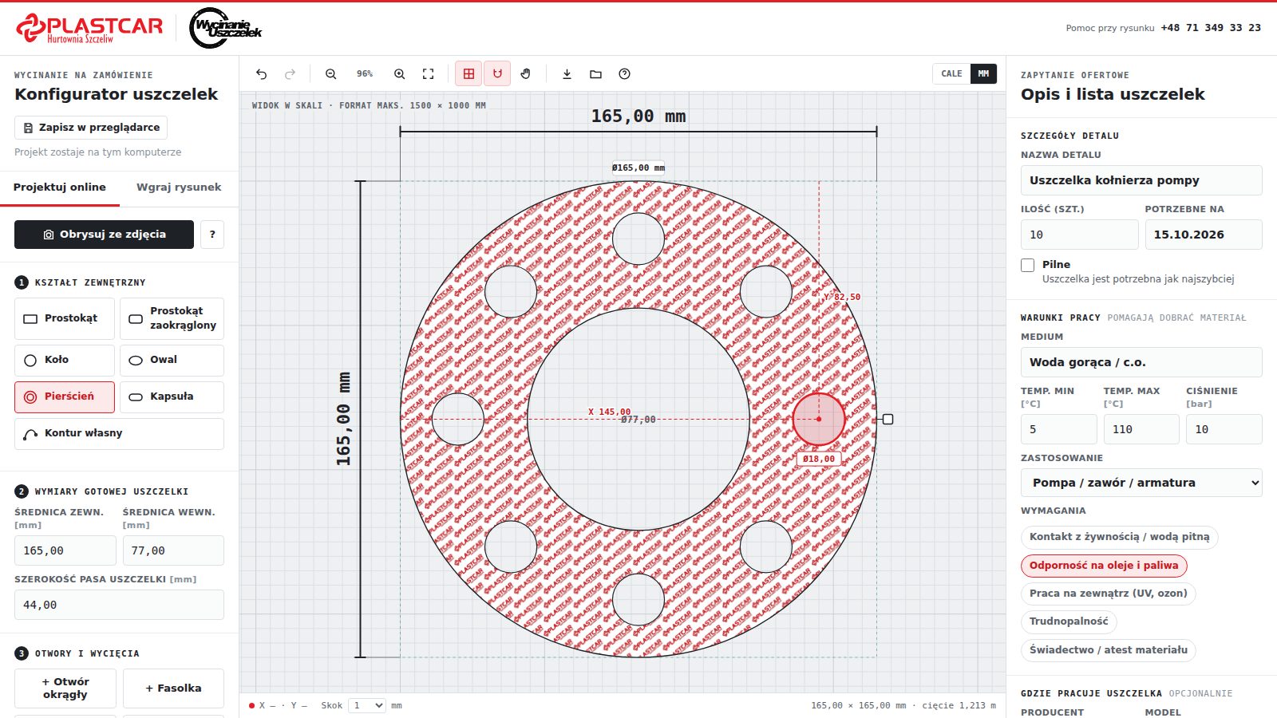
Task: Choose the Owal shape
Action: pyautogui.click(x=172, y=360)
